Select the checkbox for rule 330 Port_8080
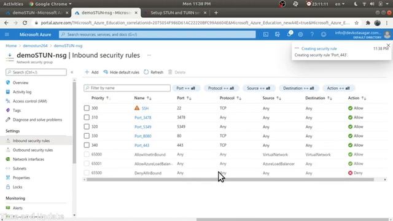This screenshot has height=221, width=393. coord(87,136)
